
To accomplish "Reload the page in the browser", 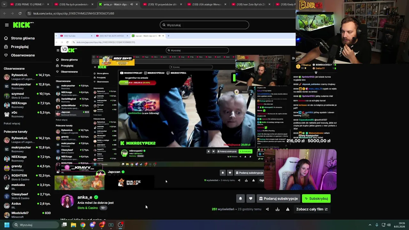I will click(20, 13).
